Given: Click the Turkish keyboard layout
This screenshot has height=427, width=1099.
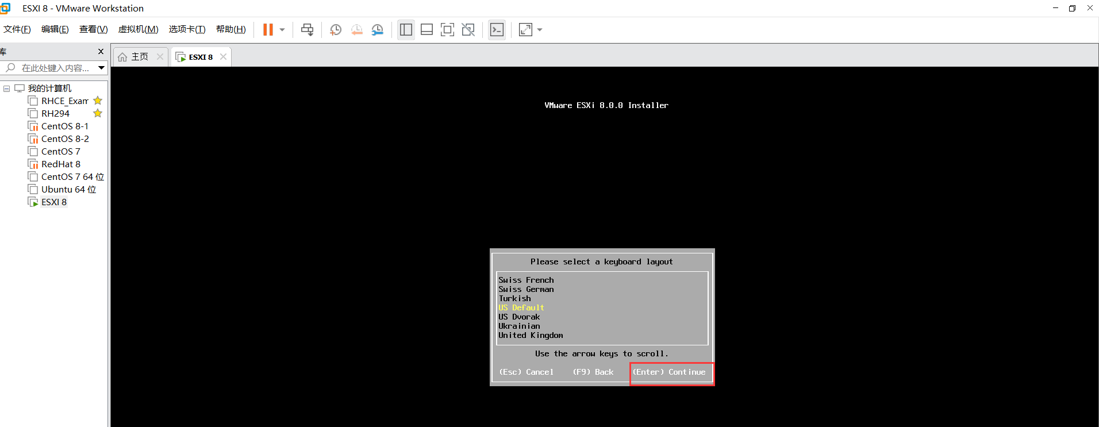Looking at the screenshot, I should 514,299.
